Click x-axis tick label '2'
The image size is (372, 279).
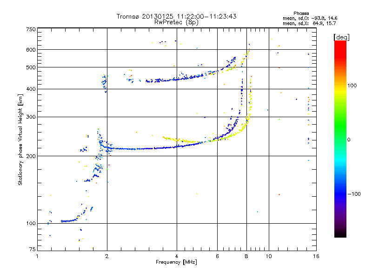click(107, 256)
